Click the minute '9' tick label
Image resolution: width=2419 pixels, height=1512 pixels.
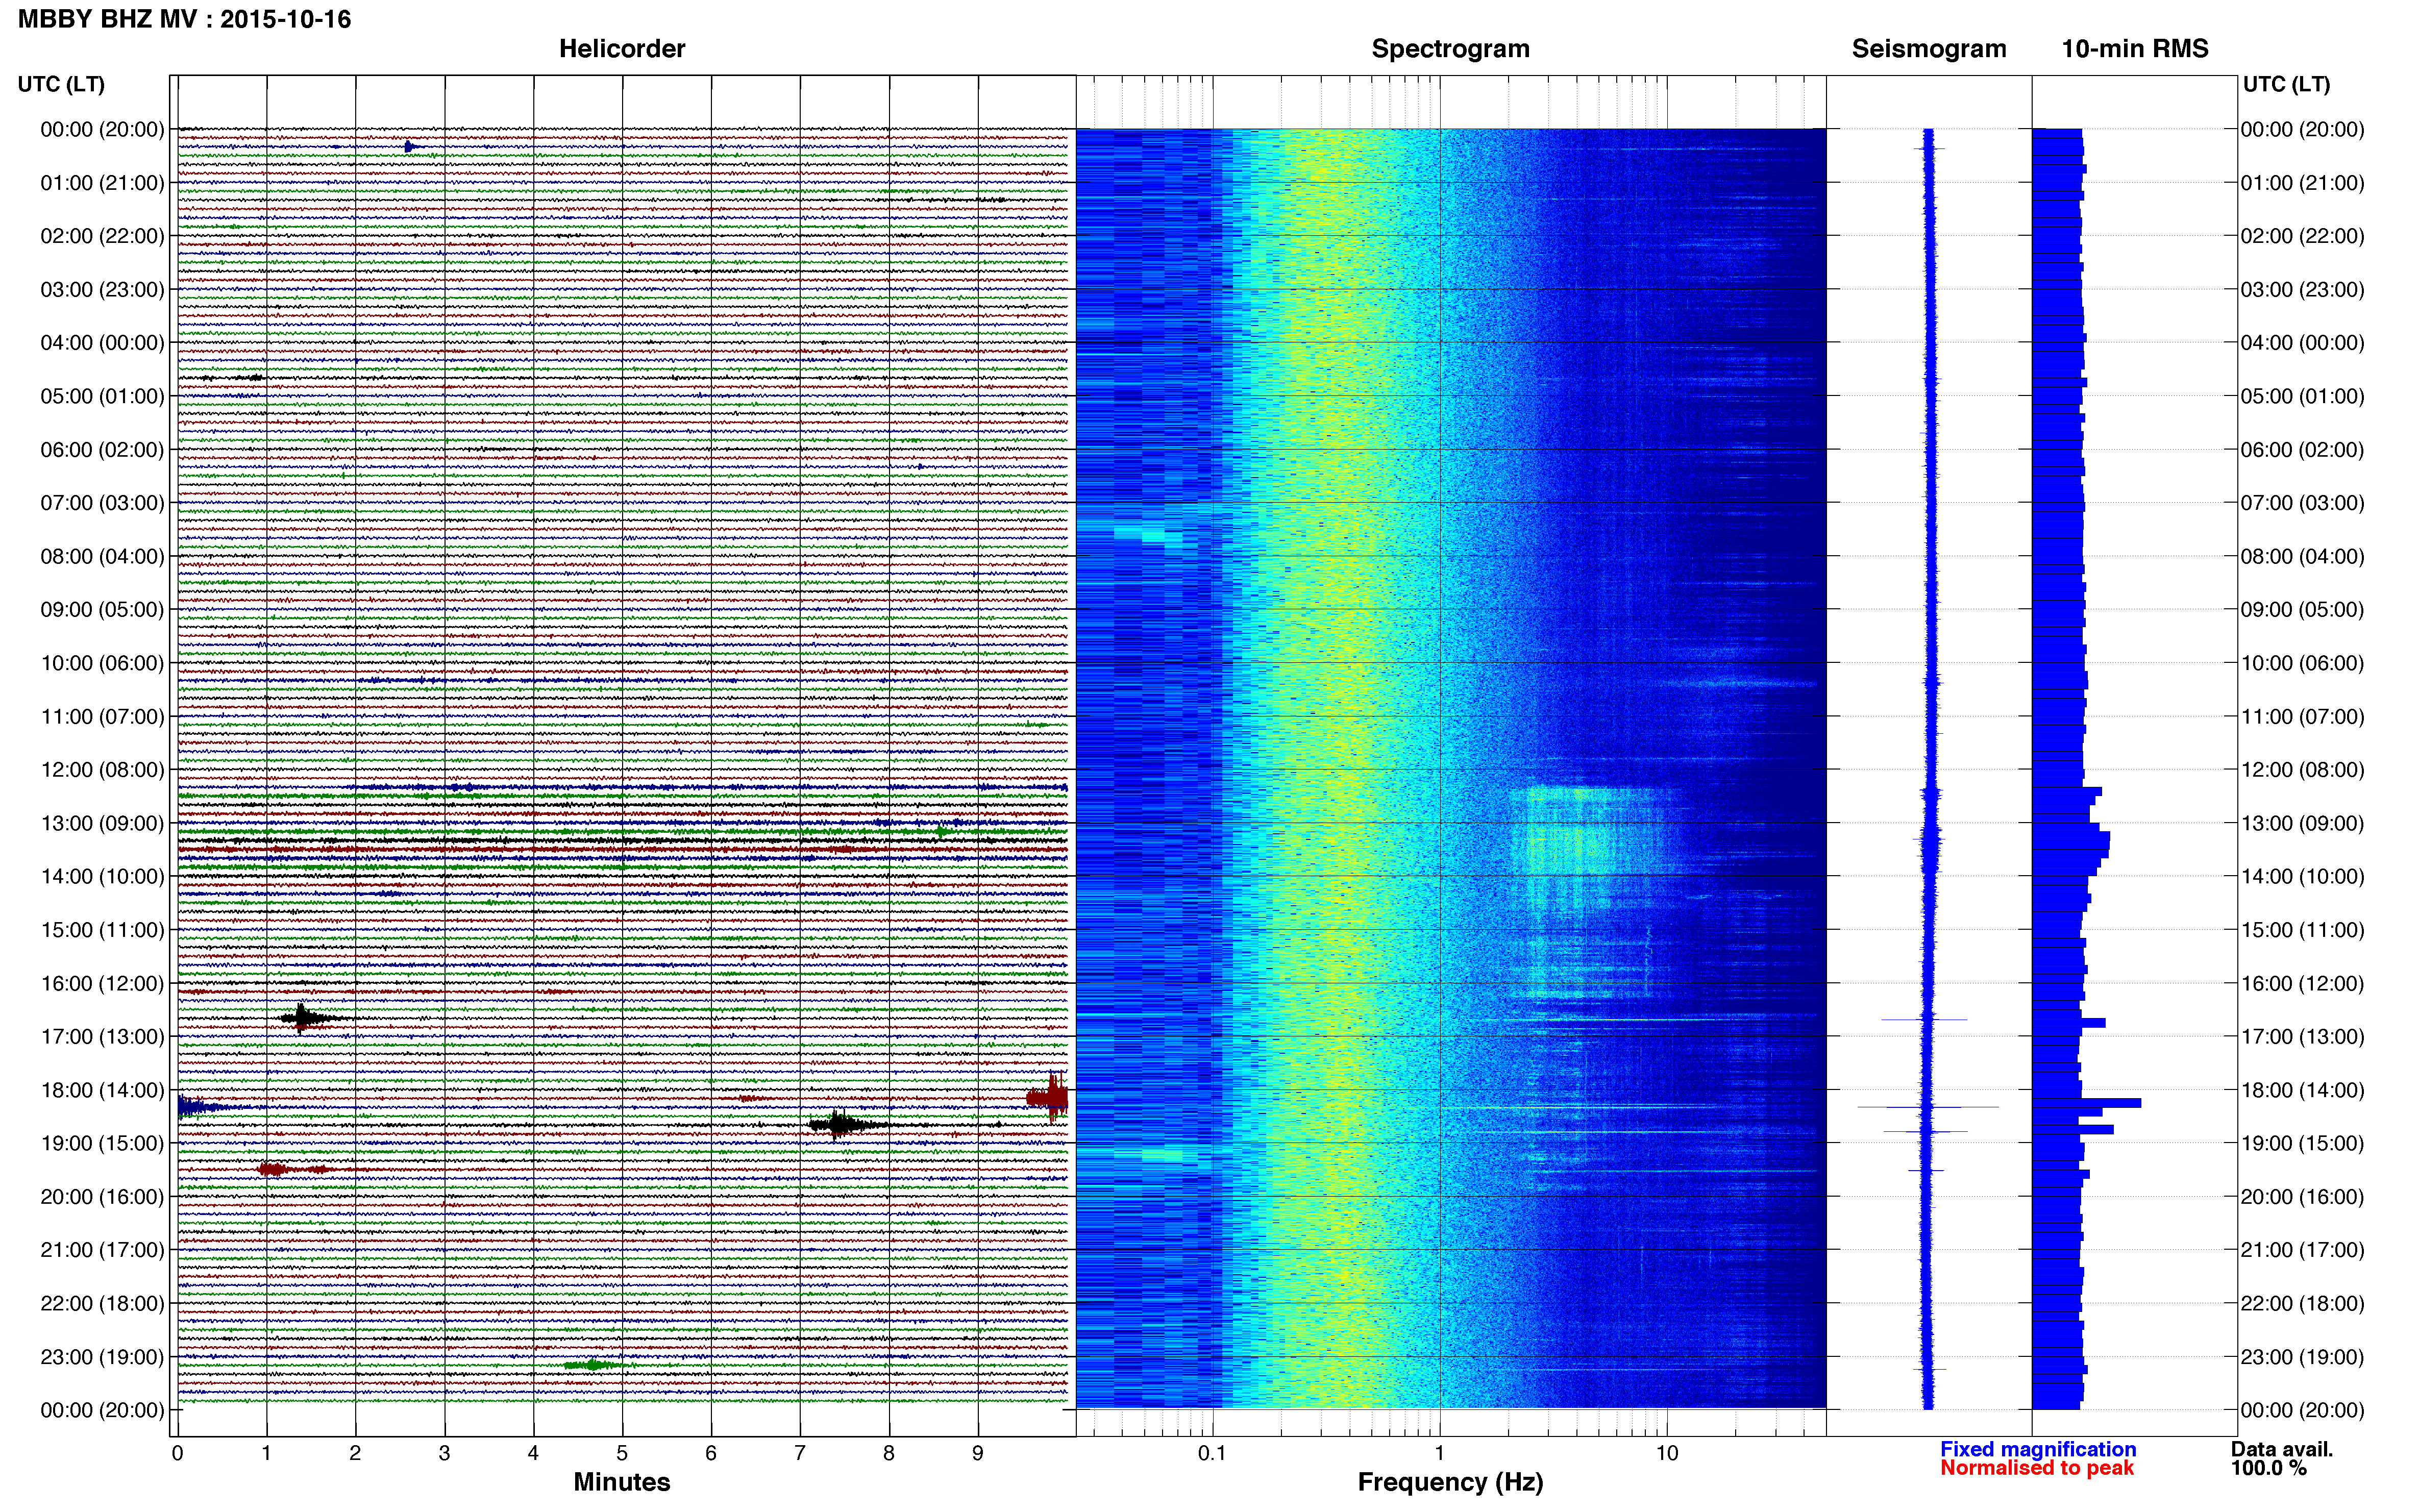click(x=978, y=1453)
